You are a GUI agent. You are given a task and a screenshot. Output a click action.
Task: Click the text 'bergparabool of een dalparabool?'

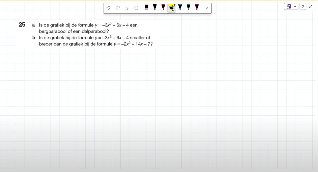pos(74,31)
